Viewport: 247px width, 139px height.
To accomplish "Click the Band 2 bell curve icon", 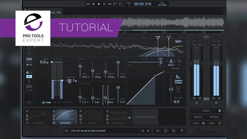I will (171, 61).
